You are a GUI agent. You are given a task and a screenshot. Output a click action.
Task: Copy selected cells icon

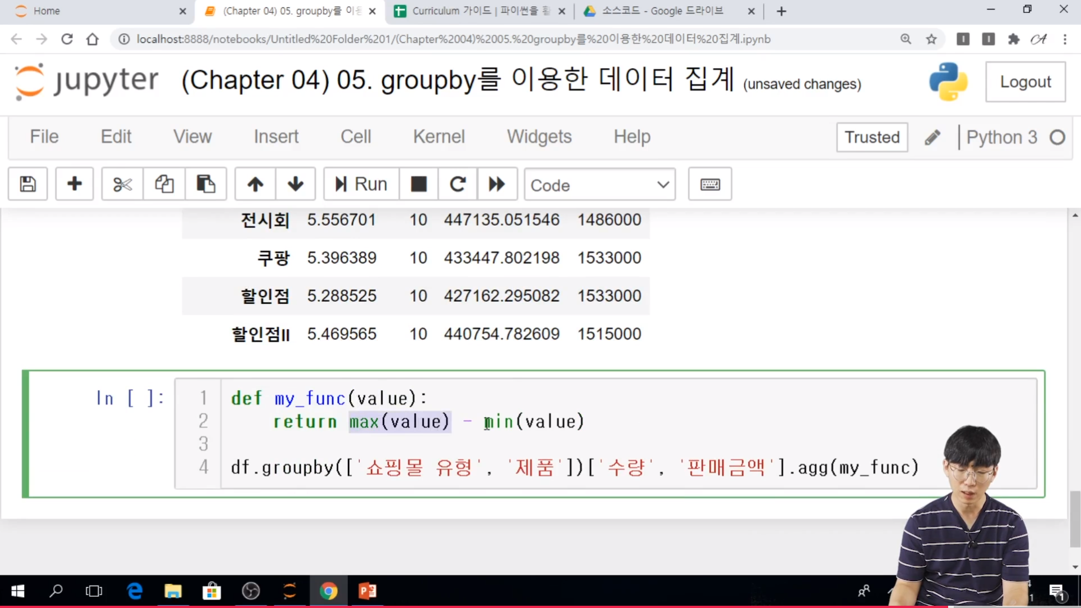(164, 184)
